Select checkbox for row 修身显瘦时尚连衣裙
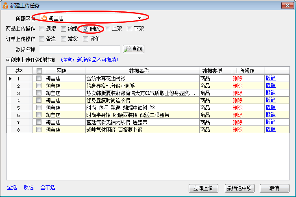296x197 pixels. coord(39,100)
